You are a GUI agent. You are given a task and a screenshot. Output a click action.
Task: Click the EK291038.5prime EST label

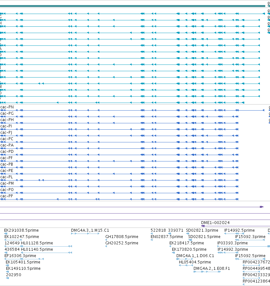(x=21, y=230)
